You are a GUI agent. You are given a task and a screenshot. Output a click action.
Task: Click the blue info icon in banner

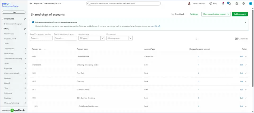(33, 22)
